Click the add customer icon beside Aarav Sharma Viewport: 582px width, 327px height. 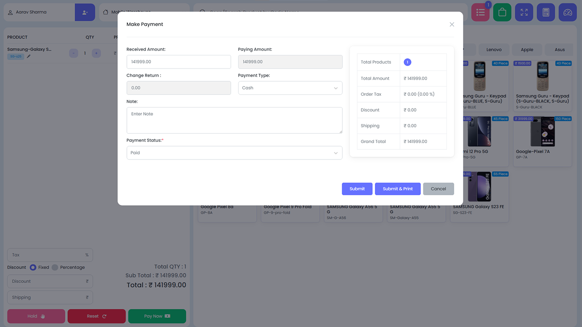tap(85, 12)
